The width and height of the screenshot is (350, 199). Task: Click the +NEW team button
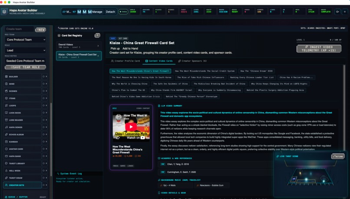[x=41, y=30]
